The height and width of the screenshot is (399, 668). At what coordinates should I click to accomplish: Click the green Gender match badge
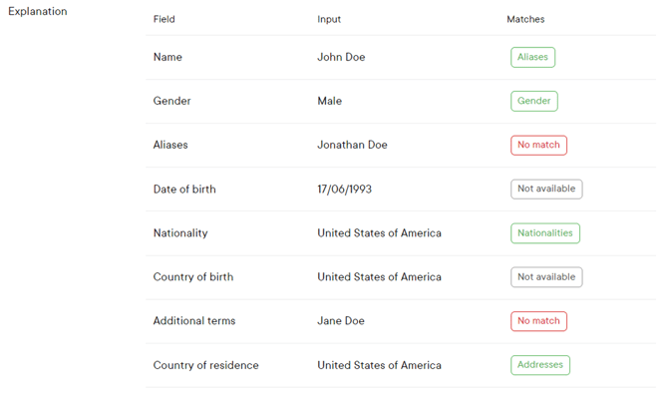[533, 101]
